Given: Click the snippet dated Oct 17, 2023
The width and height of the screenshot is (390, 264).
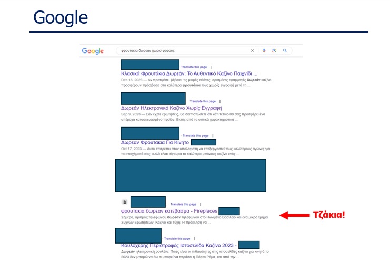Looking at the screenshot, I should click(195, 151).
